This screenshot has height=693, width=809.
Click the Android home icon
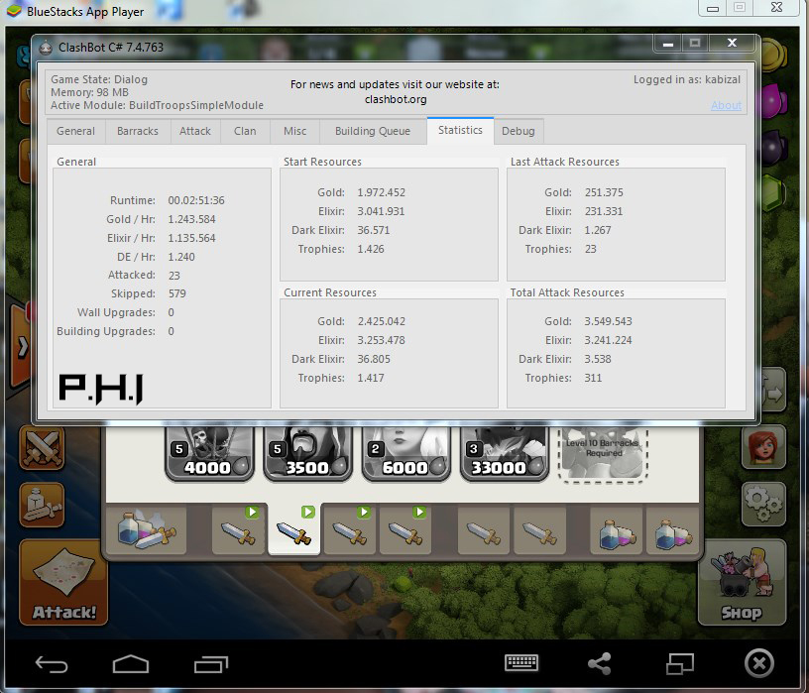(x=131, y=664)
